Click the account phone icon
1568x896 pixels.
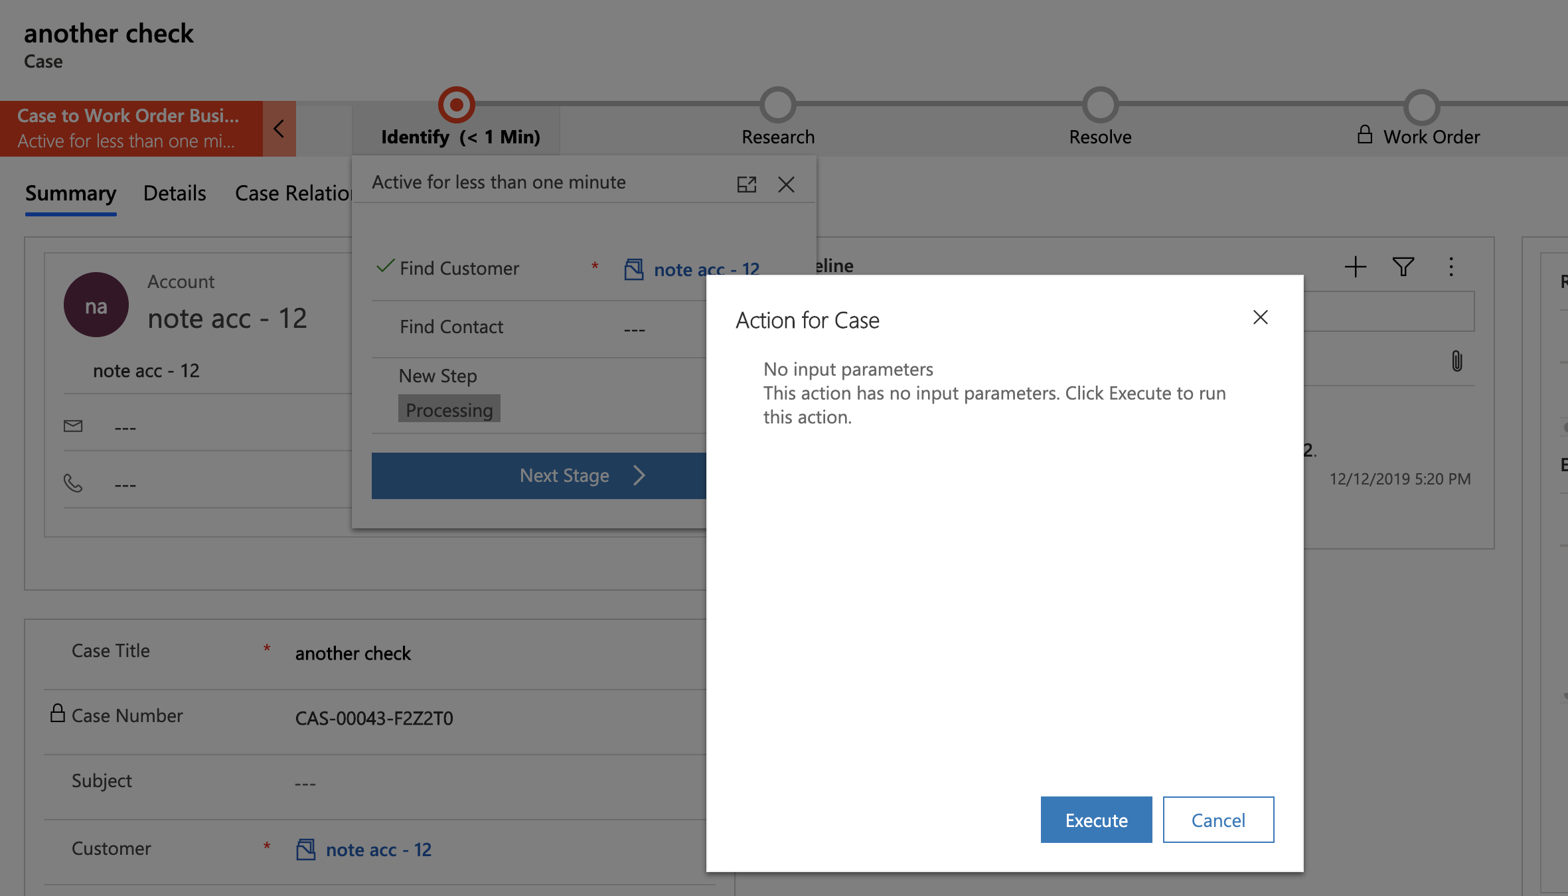[73, 483]
